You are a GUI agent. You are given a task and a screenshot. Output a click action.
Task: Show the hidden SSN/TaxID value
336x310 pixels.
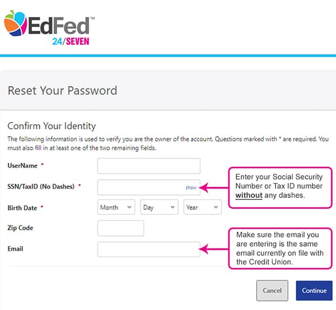pyautogui.click(x=191, y=188)
